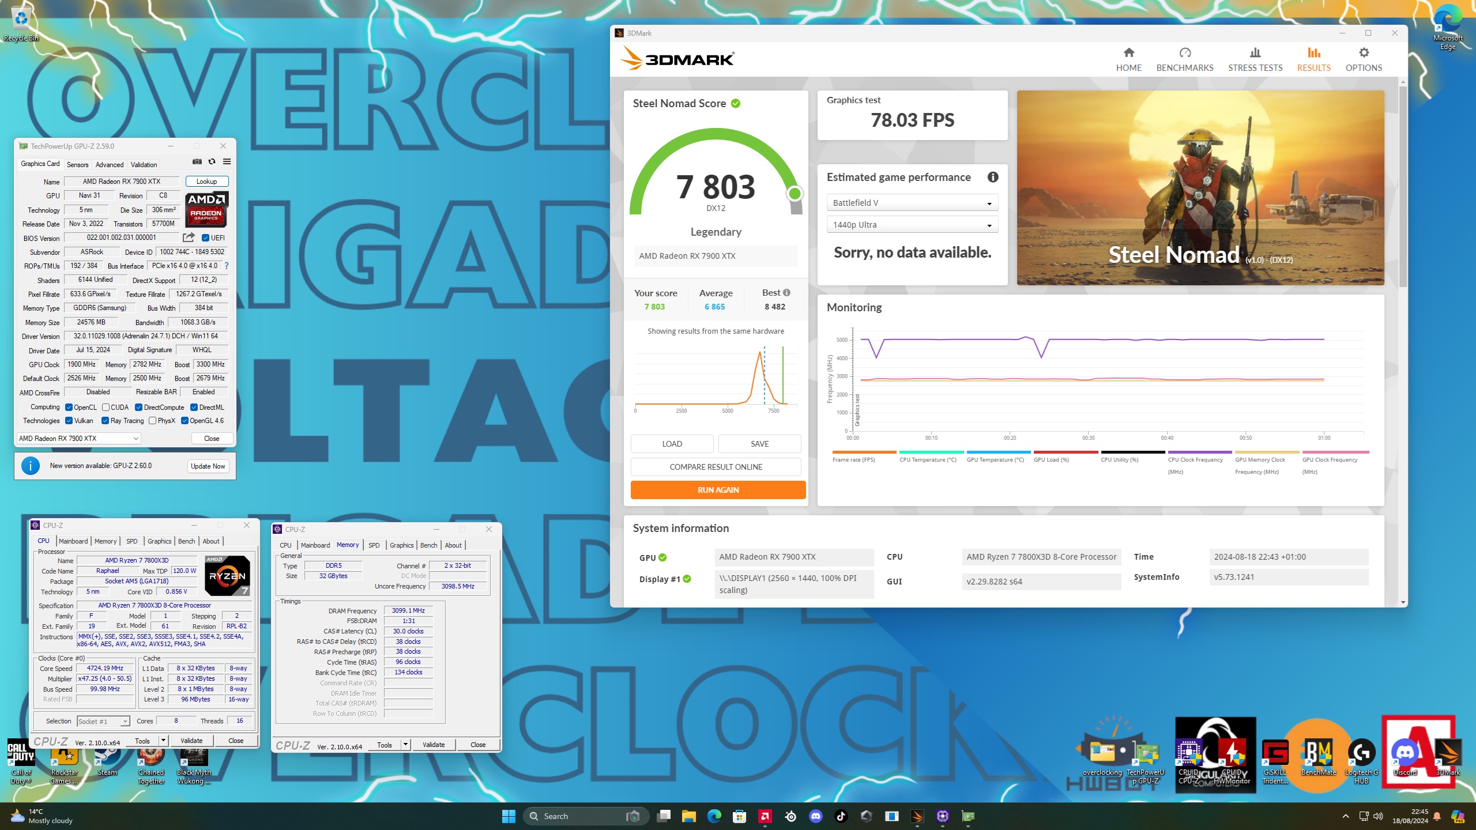Click the Frame rate (FPS) legend color bar
The width and height of the screenshot is (1476, 830).
coord(864,452)
